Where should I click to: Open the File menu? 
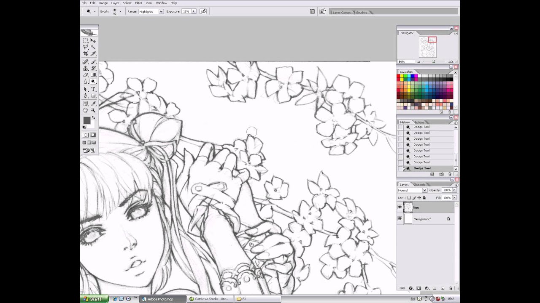tap(84, 3)
